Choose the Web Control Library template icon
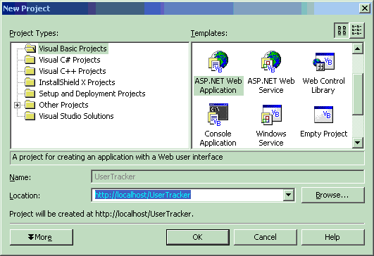The width and height of the screenshot is (374, 256). coord(324,61)
